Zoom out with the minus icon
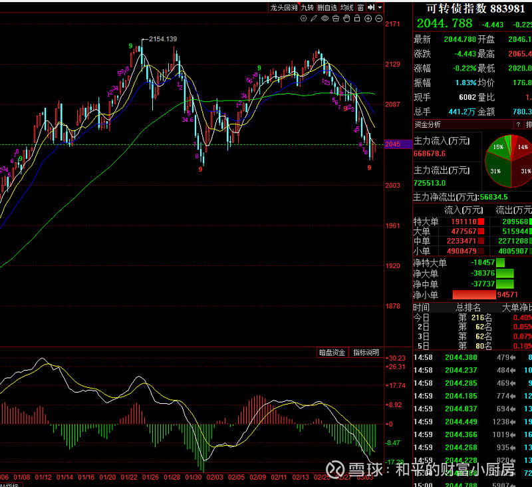Image resolution: width=532 pixels, height=487 pixels. pyautogui.click(x=379, y=18)
